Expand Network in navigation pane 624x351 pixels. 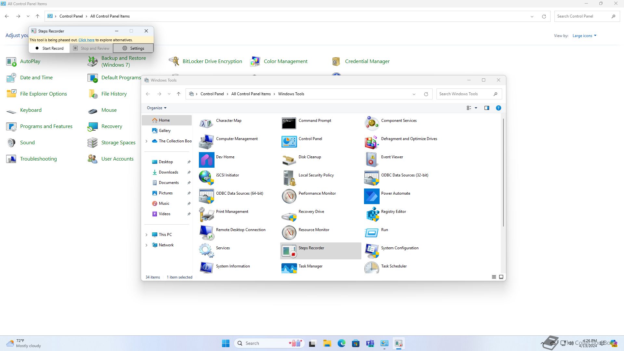coord(147,245)
